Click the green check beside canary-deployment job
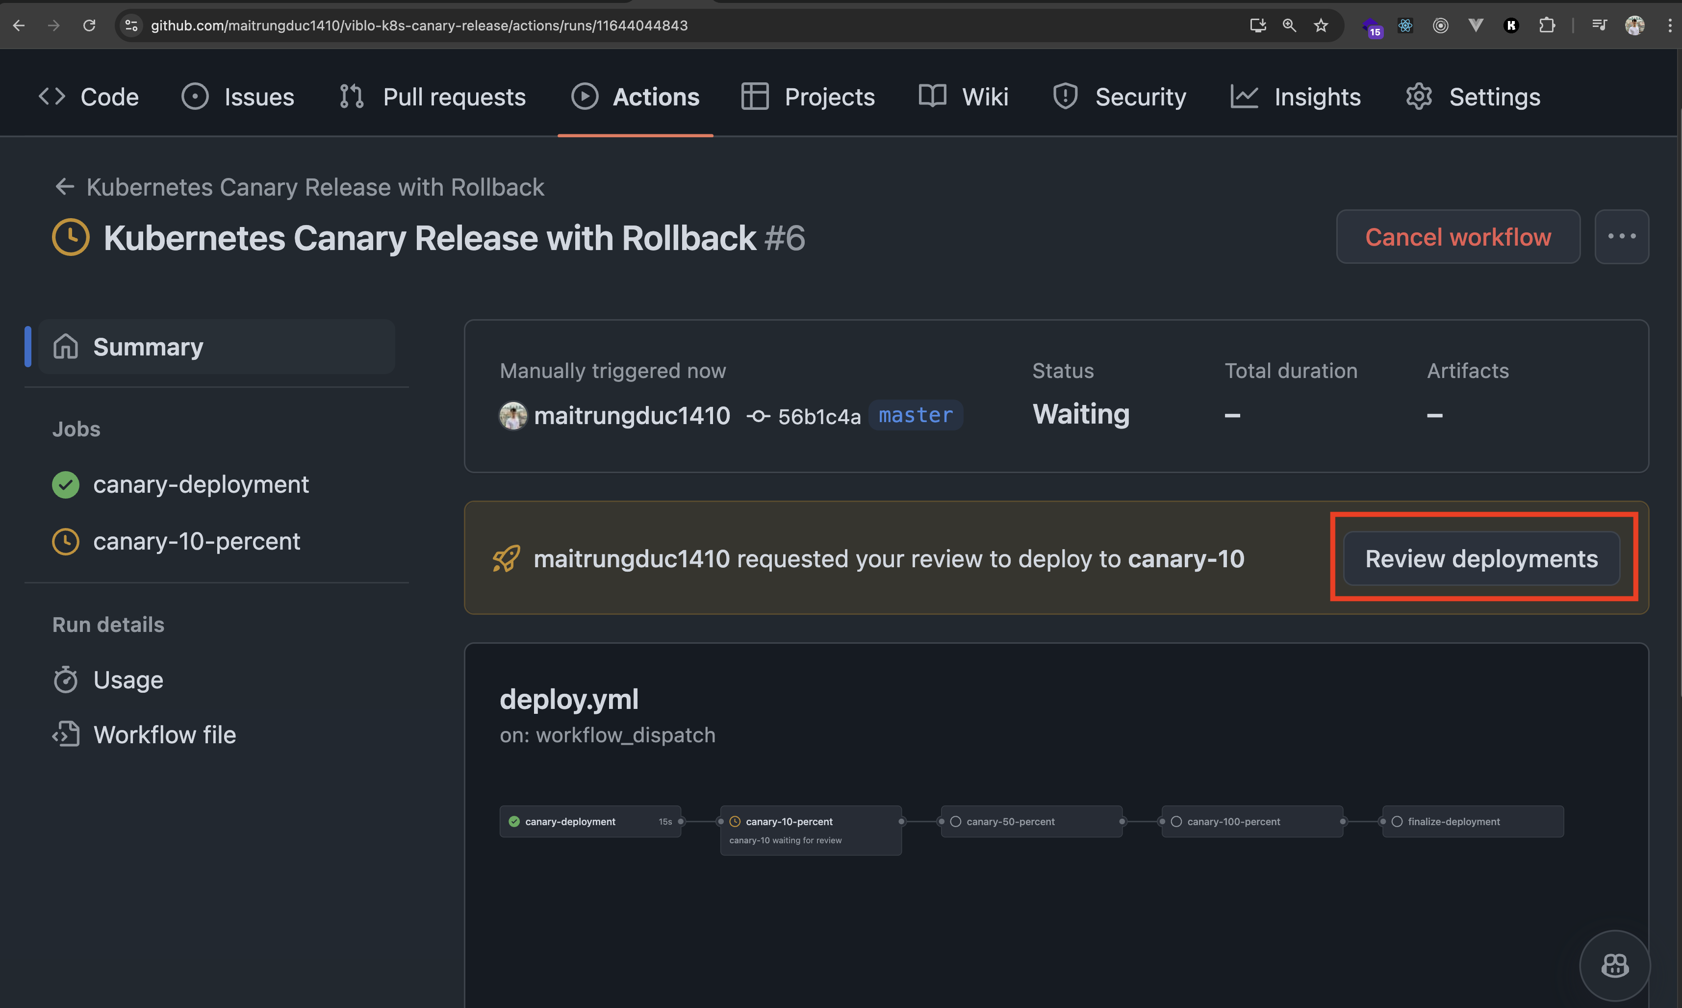The image size is (1682, 1008). click(x=65, y=484)
